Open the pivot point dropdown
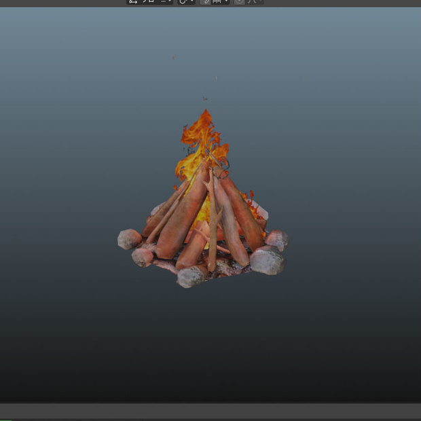The height and width of the screenshot is (421, 421). coord(186,1)
